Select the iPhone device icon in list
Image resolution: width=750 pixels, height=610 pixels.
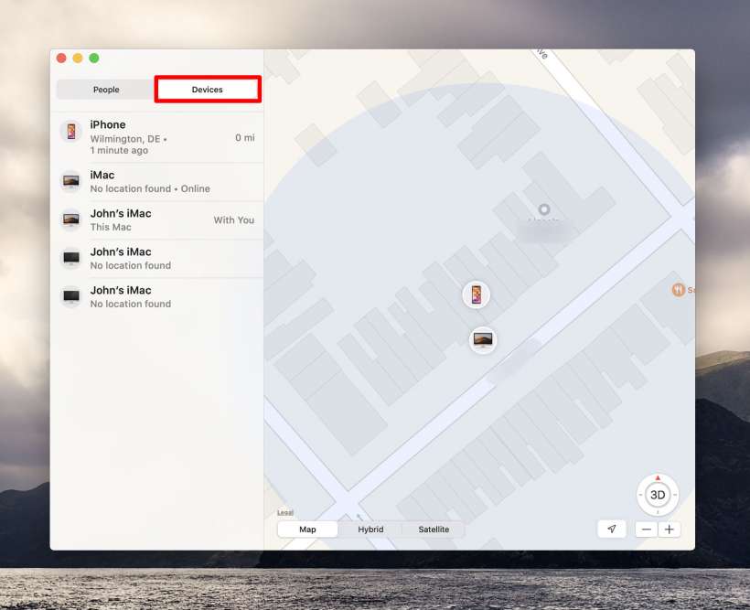pyautogui.click(x=71, y=131)
